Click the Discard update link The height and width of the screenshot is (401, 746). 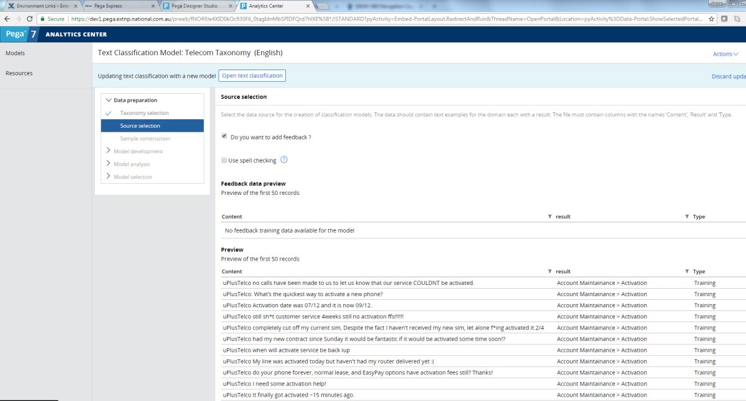[x=729, y=76]
